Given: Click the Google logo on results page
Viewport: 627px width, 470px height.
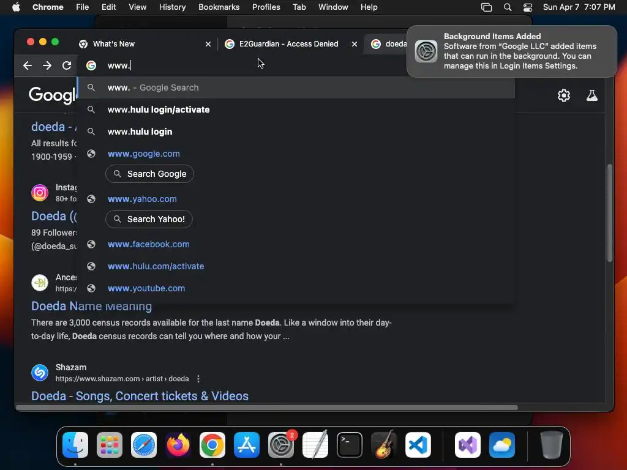Looking at the screenshot, I should click(52, 95).
